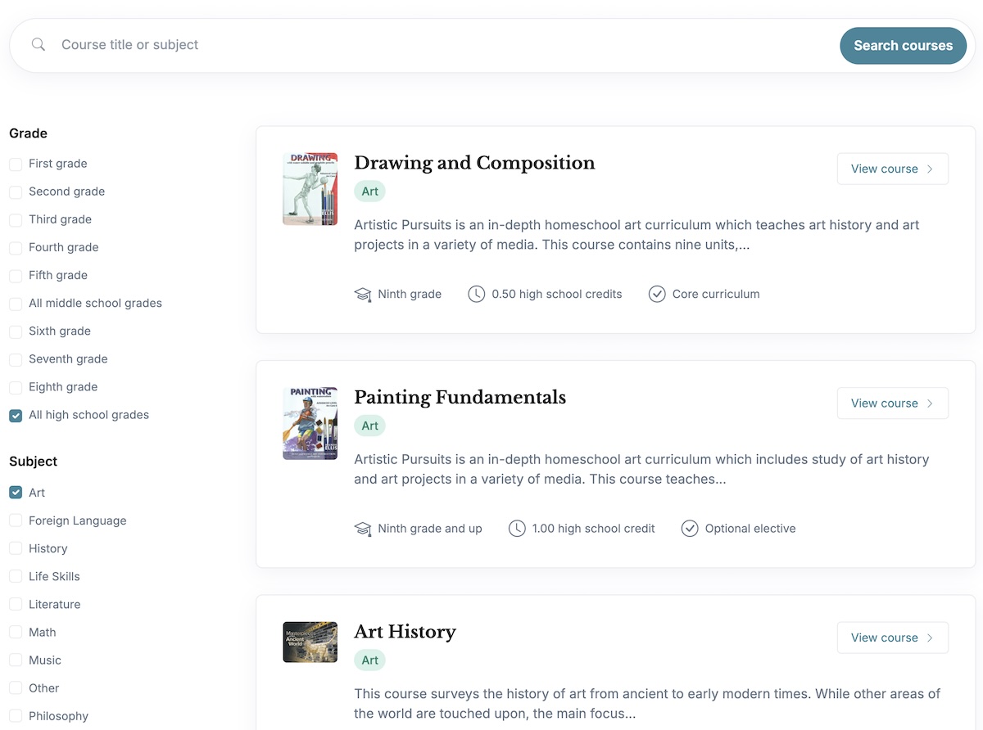Click the 'Optional elective' text

pos(750,529)
